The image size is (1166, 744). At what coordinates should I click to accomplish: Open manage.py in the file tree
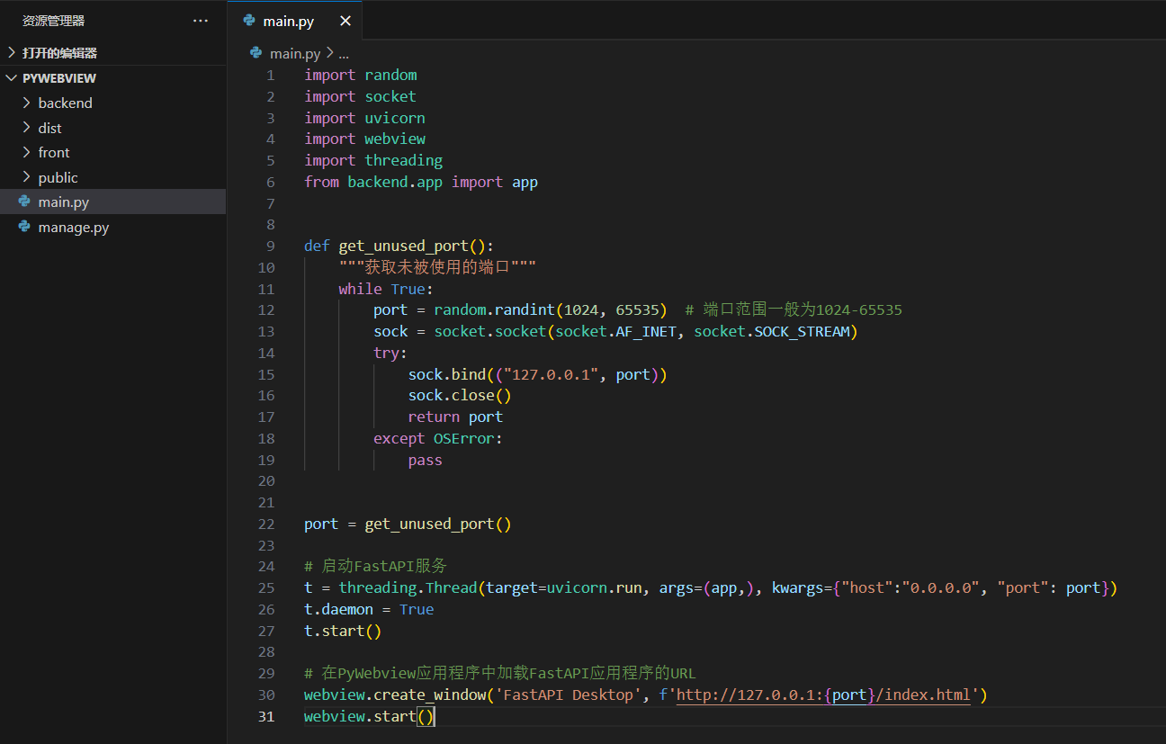click(x=112, y=227)
